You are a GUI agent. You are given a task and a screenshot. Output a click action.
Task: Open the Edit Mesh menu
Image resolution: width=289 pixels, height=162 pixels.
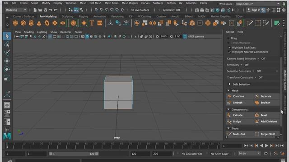click(95, 3)
